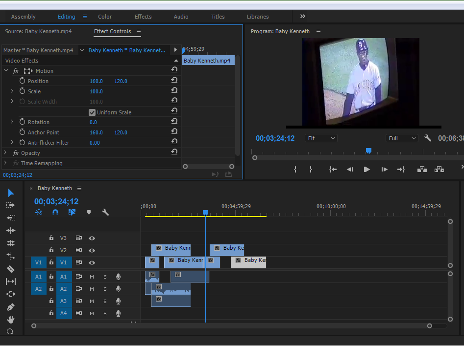Select the Track Select Forward tool
464x346 pixels.
pyautogui.click(x=10, y=205)
